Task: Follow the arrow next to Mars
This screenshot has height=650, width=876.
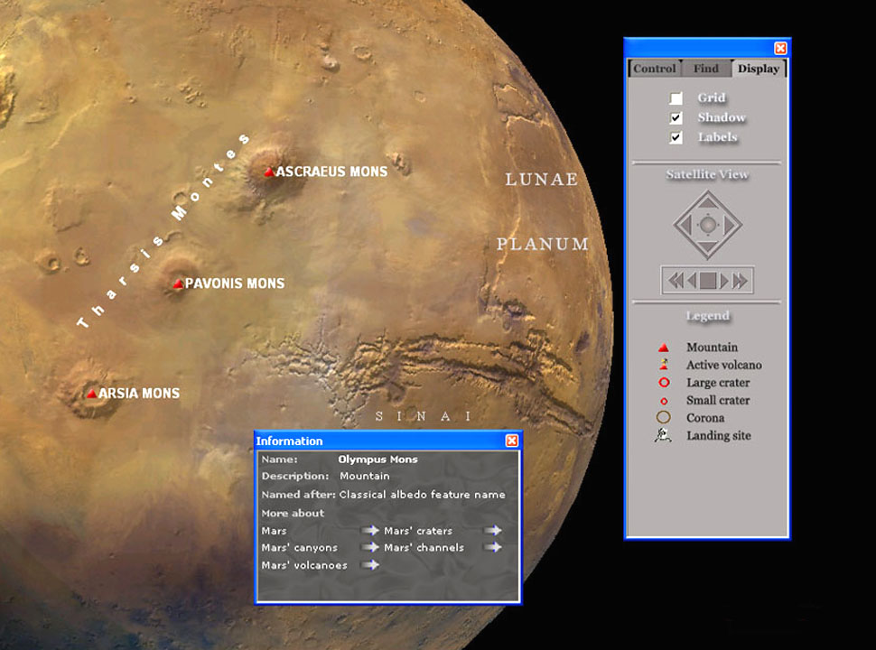Action: point(371,531)
